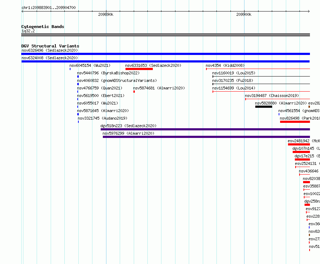This screenshot has height=264, width=320.
Task: Select the esv2481942 red variant bar
Action: coord(299,144)
